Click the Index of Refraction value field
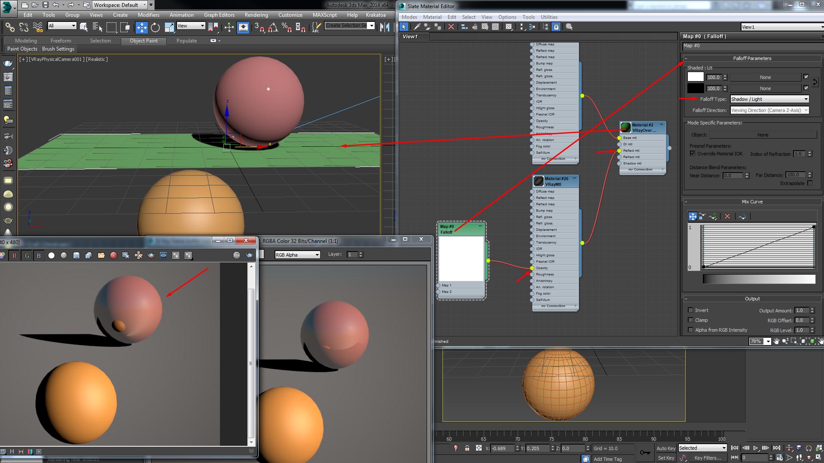Screen dimensions: 824x463 (800, 154)
